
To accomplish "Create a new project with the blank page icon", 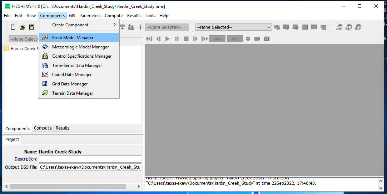I will tap(13, 27).
